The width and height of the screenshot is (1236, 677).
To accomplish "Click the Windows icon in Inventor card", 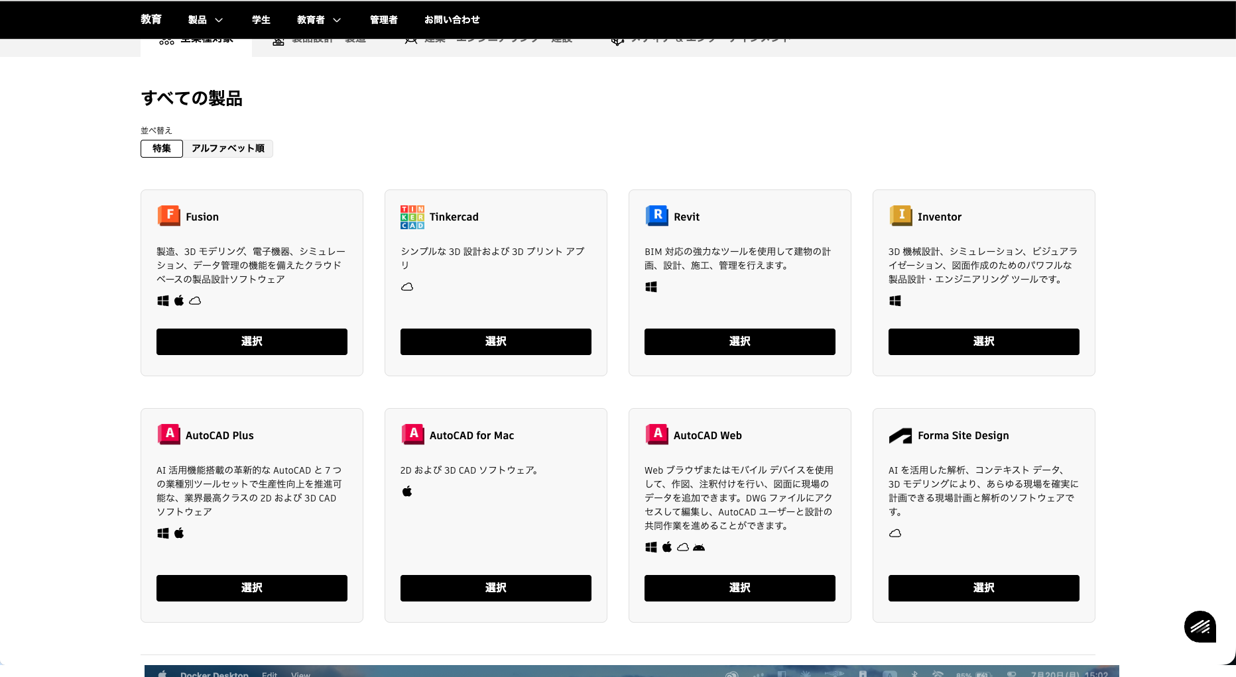I will (x=895, y=301).
